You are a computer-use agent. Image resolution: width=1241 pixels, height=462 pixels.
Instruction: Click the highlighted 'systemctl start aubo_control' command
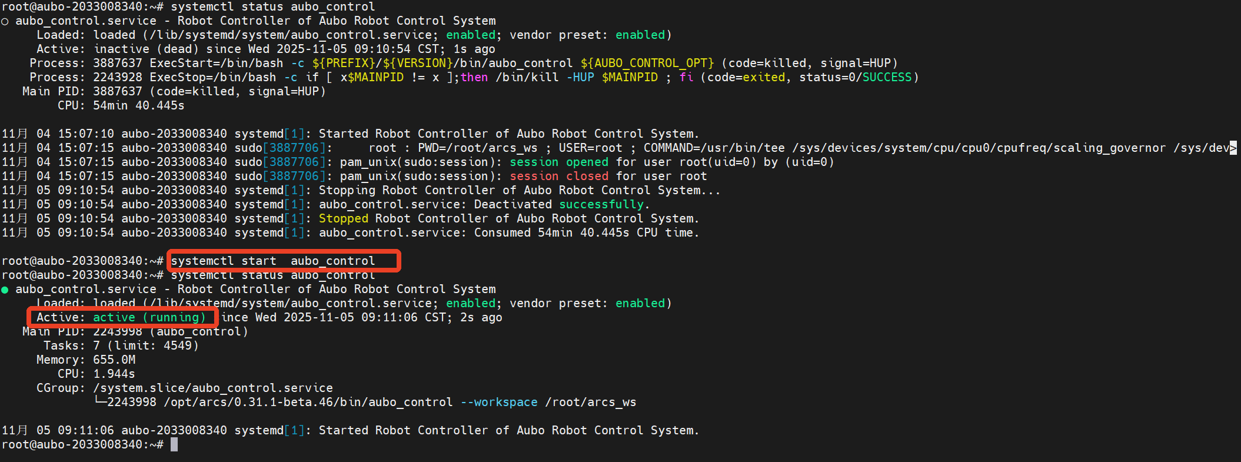click(x=273, y=261)
